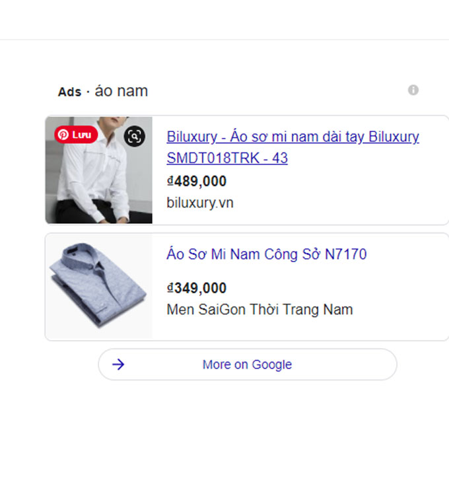Click the Ads label
The width and height of the screenshot is (449, 490).
[x=69, y=92]
